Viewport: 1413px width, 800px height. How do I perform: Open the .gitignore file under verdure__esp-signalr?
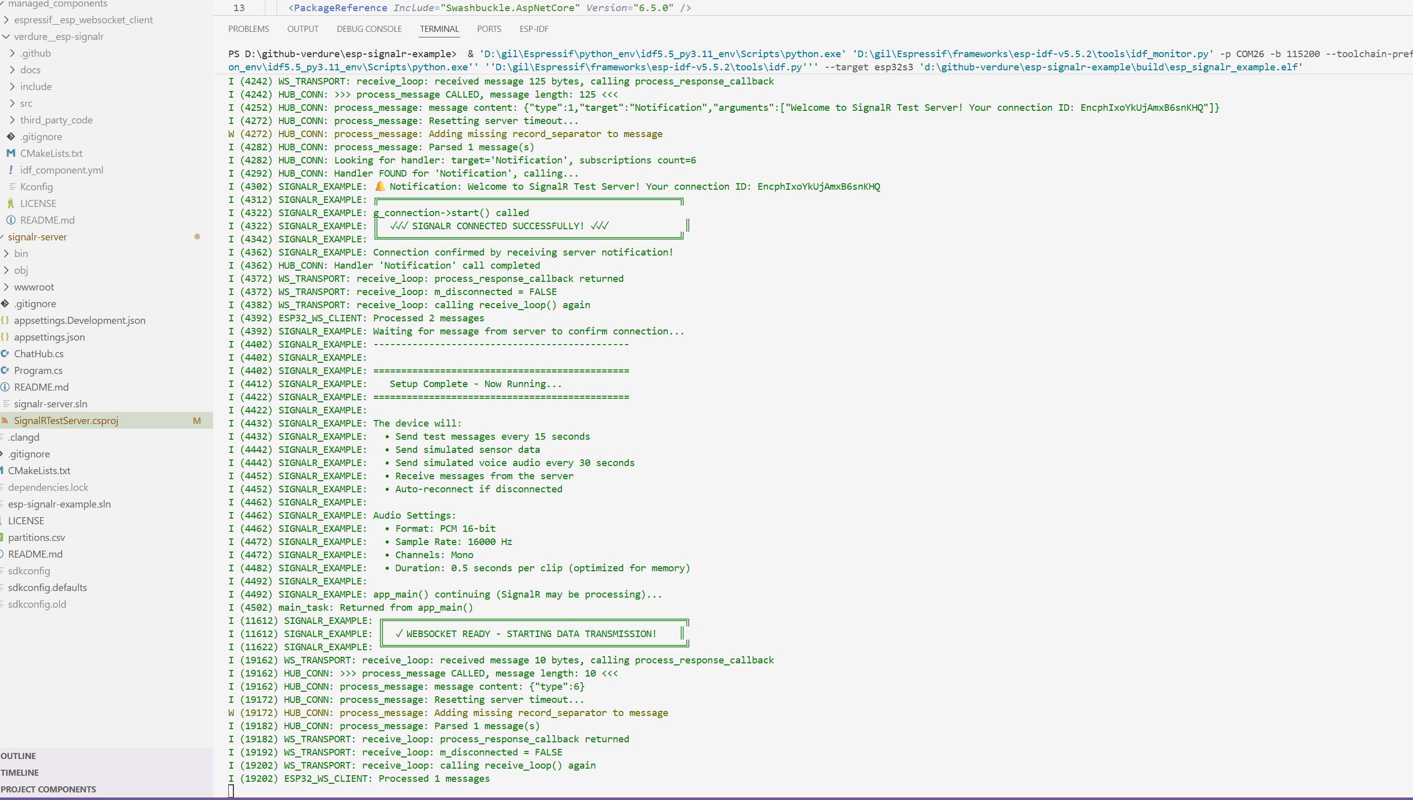pyautogui.click(x=41, y=136)
